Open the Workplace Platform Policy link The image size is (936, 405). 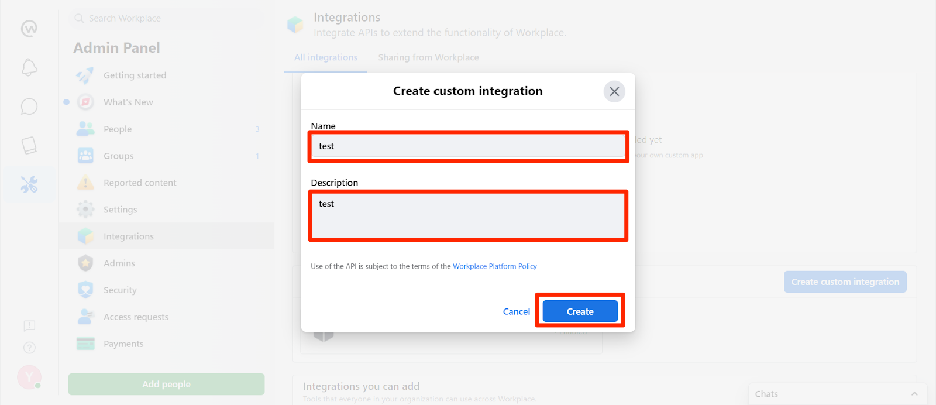point(495,266)
